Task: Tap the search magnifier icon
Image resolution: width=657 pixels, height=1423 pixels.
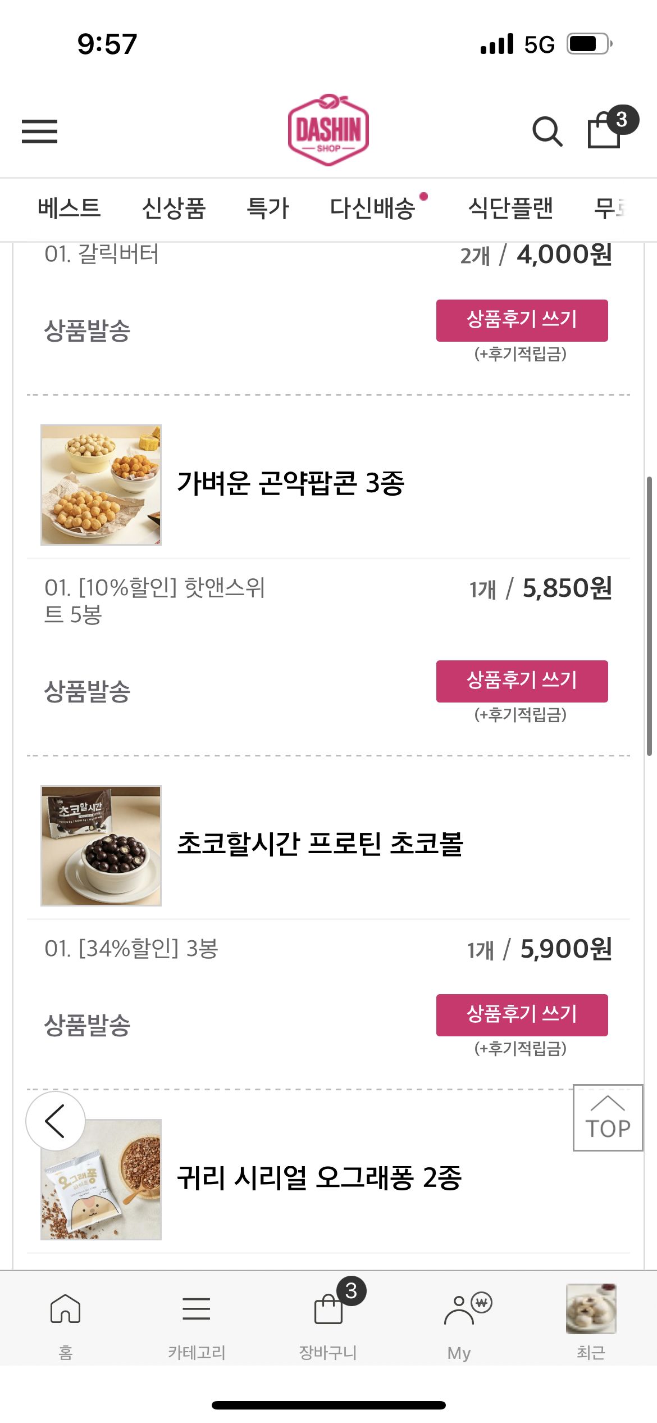Action: [547, 132]
